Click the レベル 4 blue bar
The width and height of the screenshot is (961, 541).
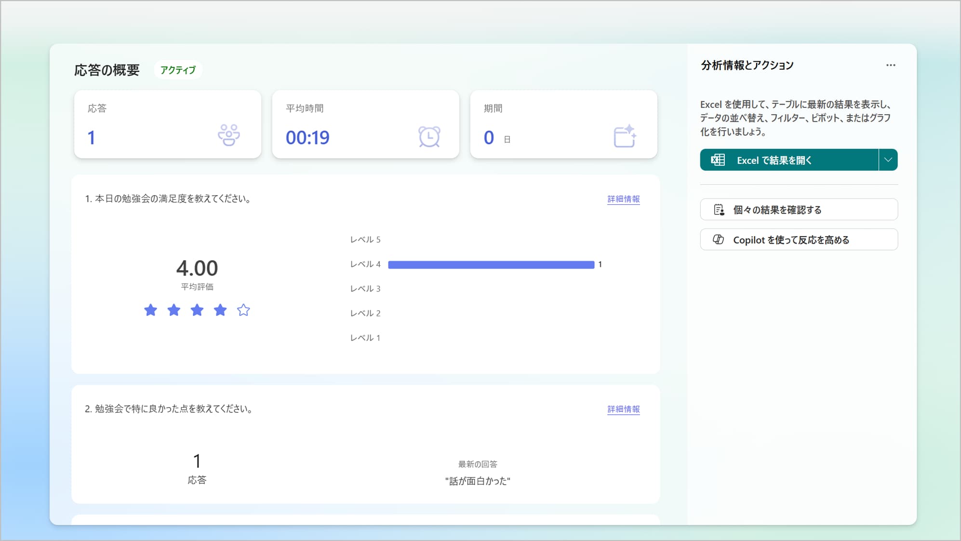(491, 264)
